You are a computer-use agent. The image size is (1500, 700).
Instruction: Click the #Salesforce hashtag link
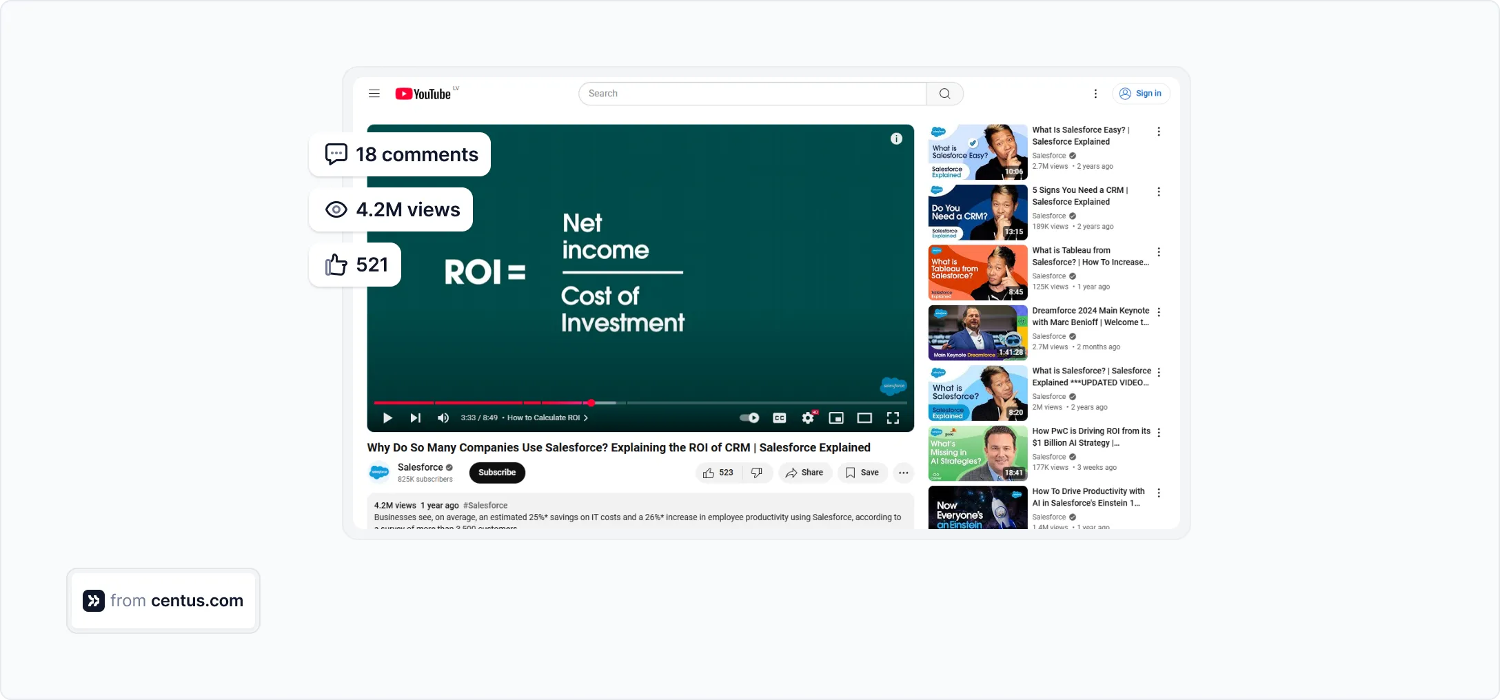pyautogui.click(x=485, y=505)
